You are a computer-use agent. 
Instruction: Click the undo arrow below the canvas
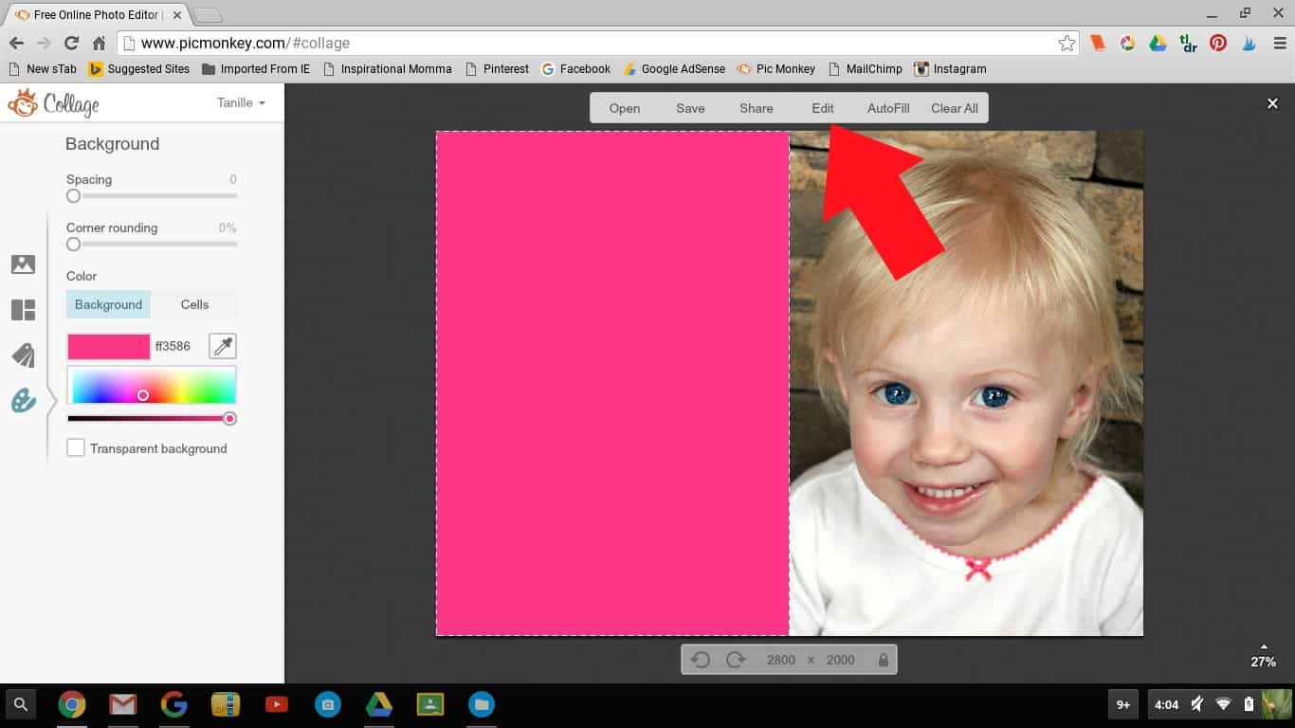[701, 660]
